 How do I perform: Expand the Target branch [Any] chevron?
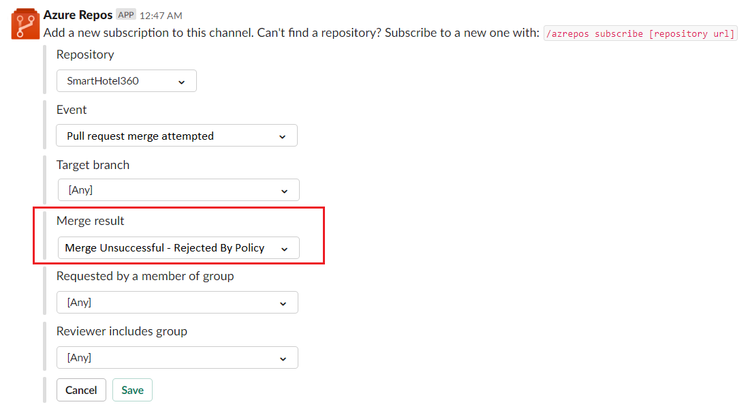[284, 190]
